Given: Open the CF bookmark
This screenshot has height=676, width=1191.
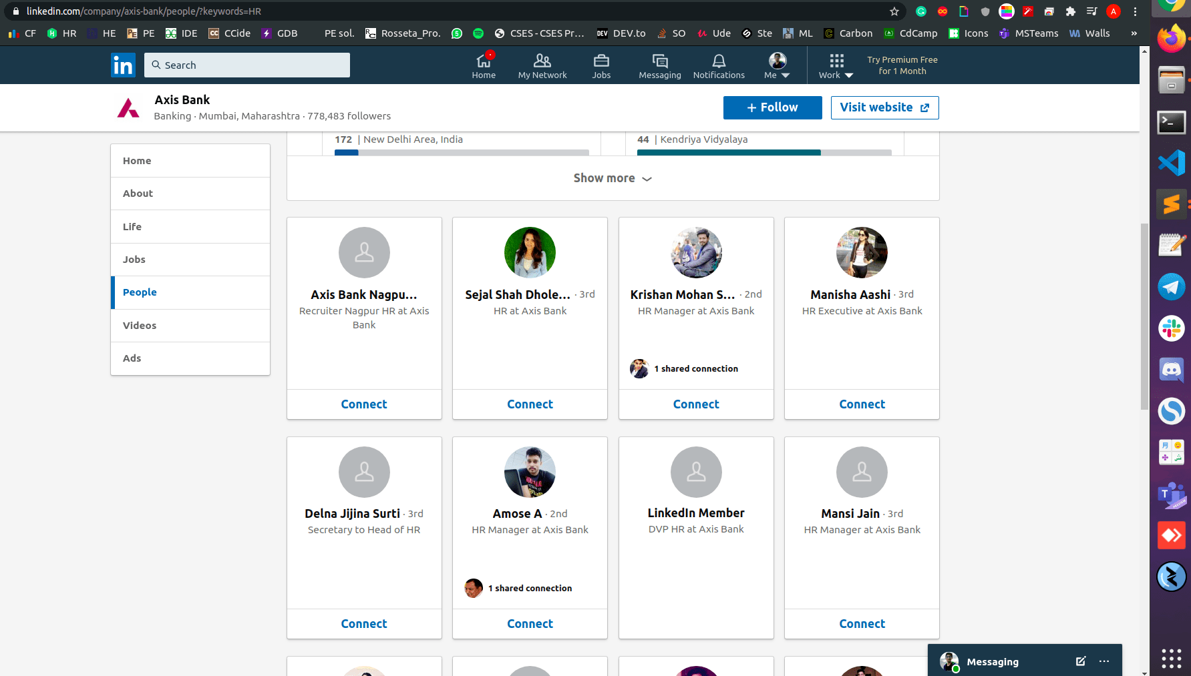Looking at the screenshot, I should pyautogui.click(x=22, y=33).
